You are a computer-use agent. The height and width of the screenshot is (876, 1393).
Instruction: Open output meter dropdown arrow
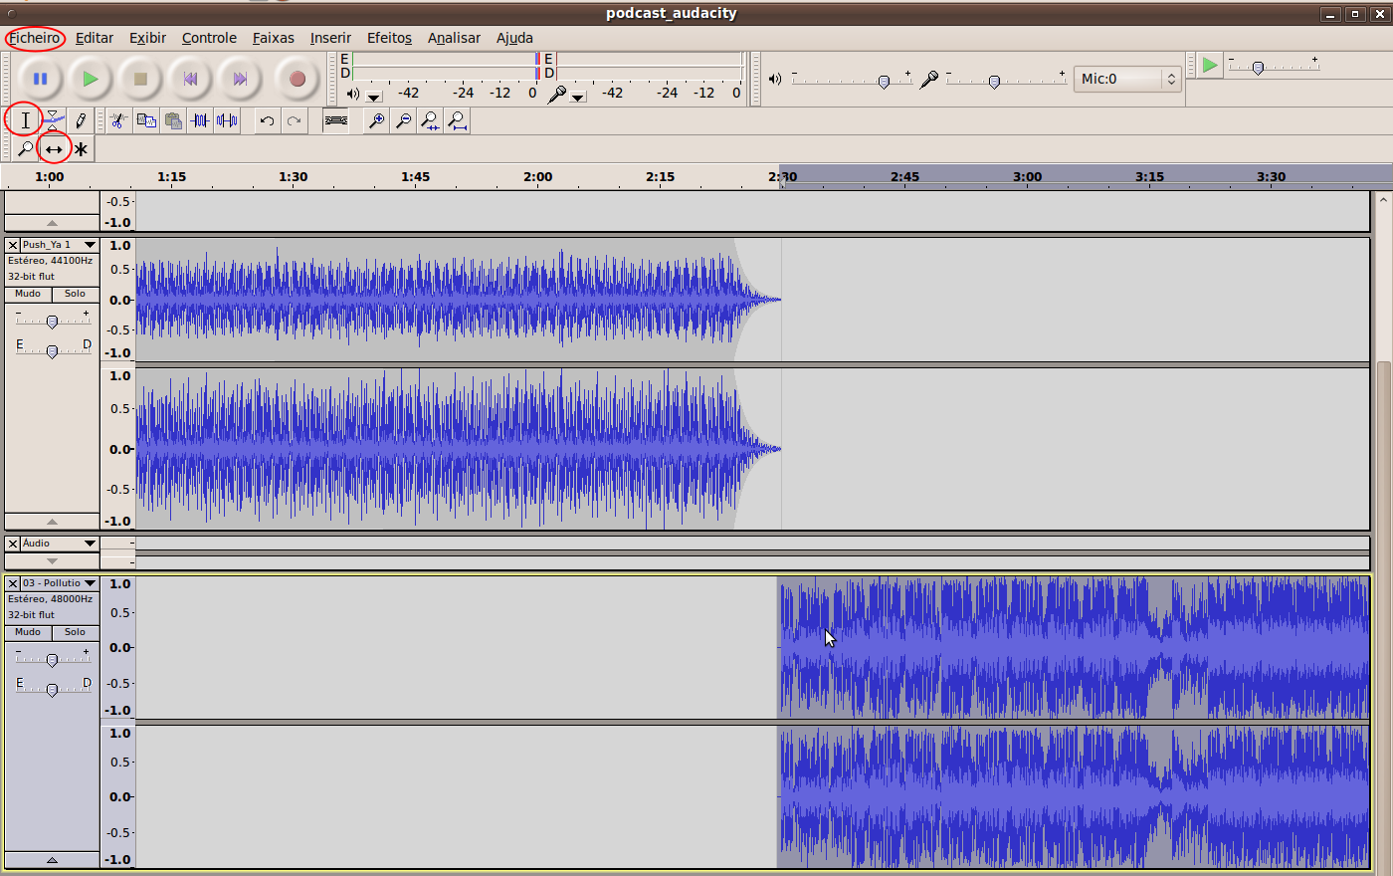374,97
